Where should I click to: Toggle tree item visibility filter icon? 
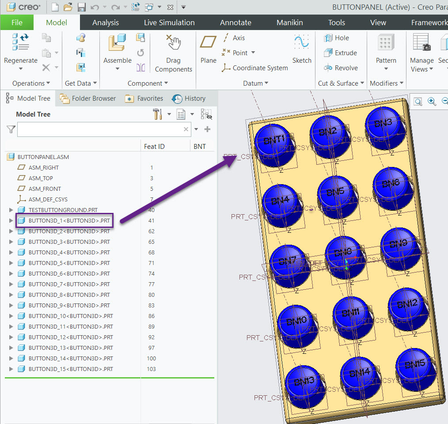click(x=207, y=114)
